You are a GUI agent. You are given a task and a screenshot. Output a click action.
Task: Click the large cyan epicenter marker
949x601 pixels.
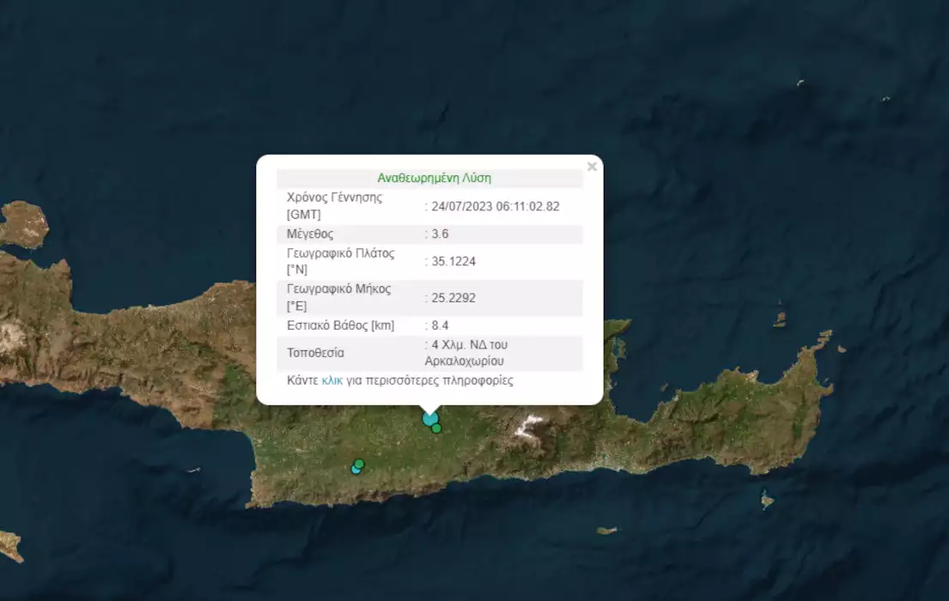[430, 418]
